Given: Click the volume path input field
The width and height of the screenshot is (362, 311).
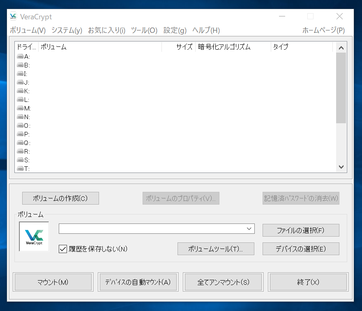Looking at the screenshot, I should coord(151,228).
